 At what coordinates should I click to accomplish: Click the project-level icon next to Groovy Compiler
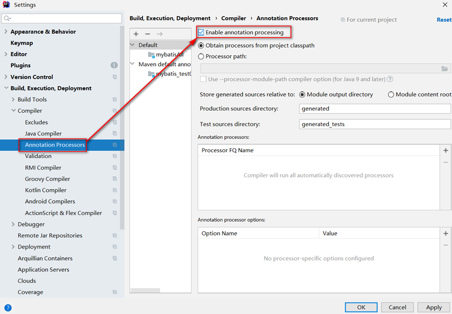tap(115, 179)
